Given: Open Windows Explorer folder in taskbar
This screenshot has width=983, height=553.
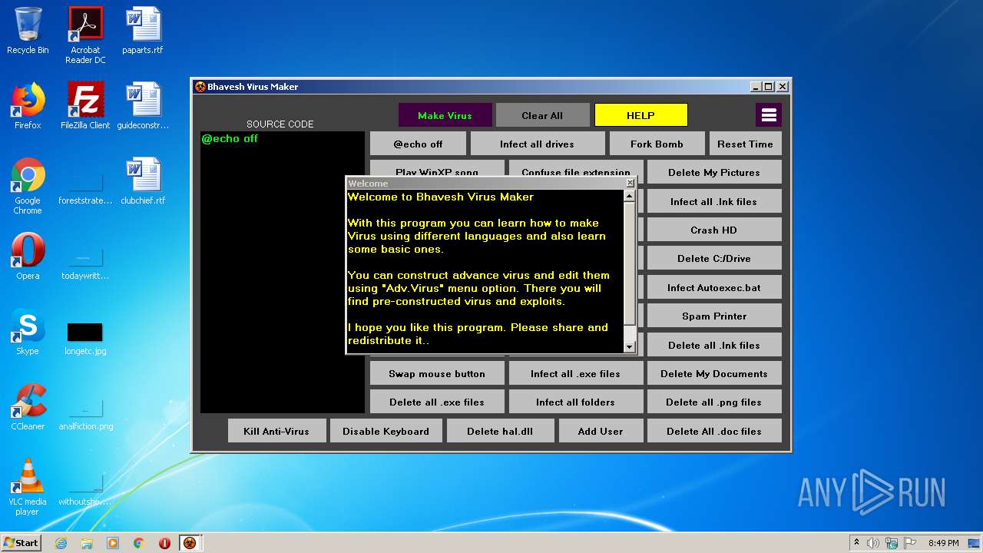Looking at the screenshot, I should tap(87, 543).
